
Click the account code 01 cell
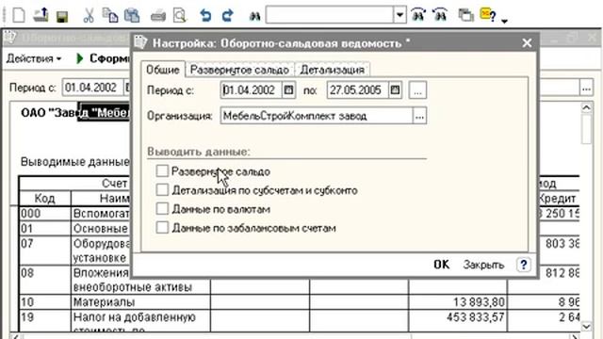(x=45, y=229)
